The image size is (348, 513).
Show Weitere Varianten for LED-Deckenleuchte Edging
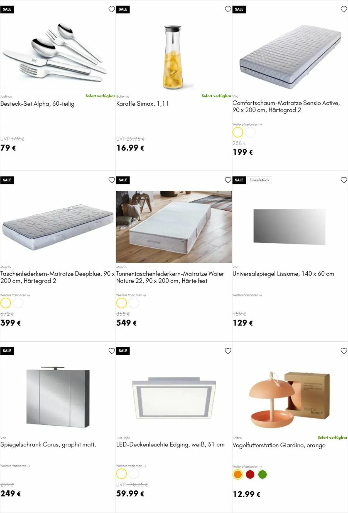tap(131, 466)
